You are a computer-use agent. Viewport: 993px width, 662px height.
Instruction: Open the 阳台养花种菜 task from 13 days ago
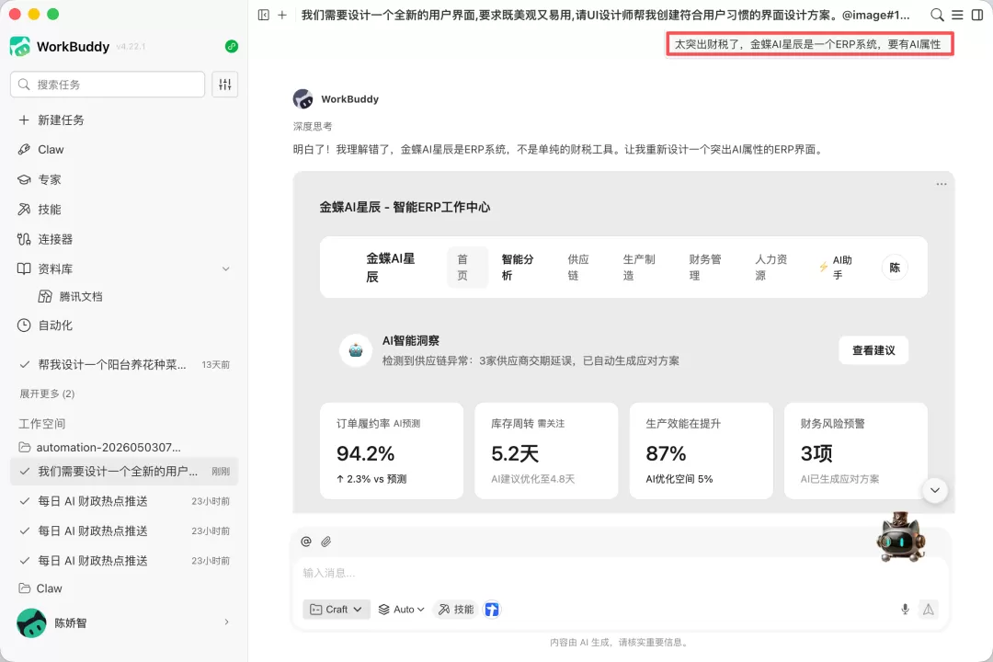pos(124,364)
